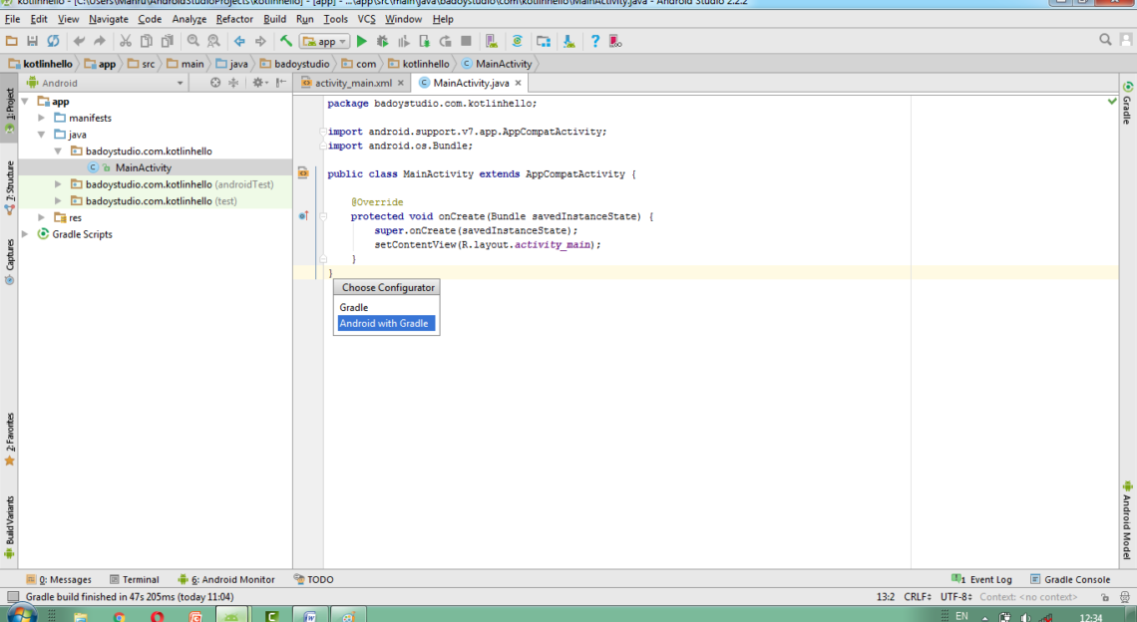
Task: Open the Refactor menu
Action: (234, 19)
